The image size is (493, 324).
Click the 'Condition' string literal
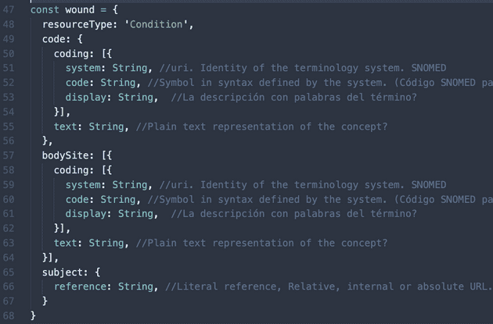coord(159,24)
